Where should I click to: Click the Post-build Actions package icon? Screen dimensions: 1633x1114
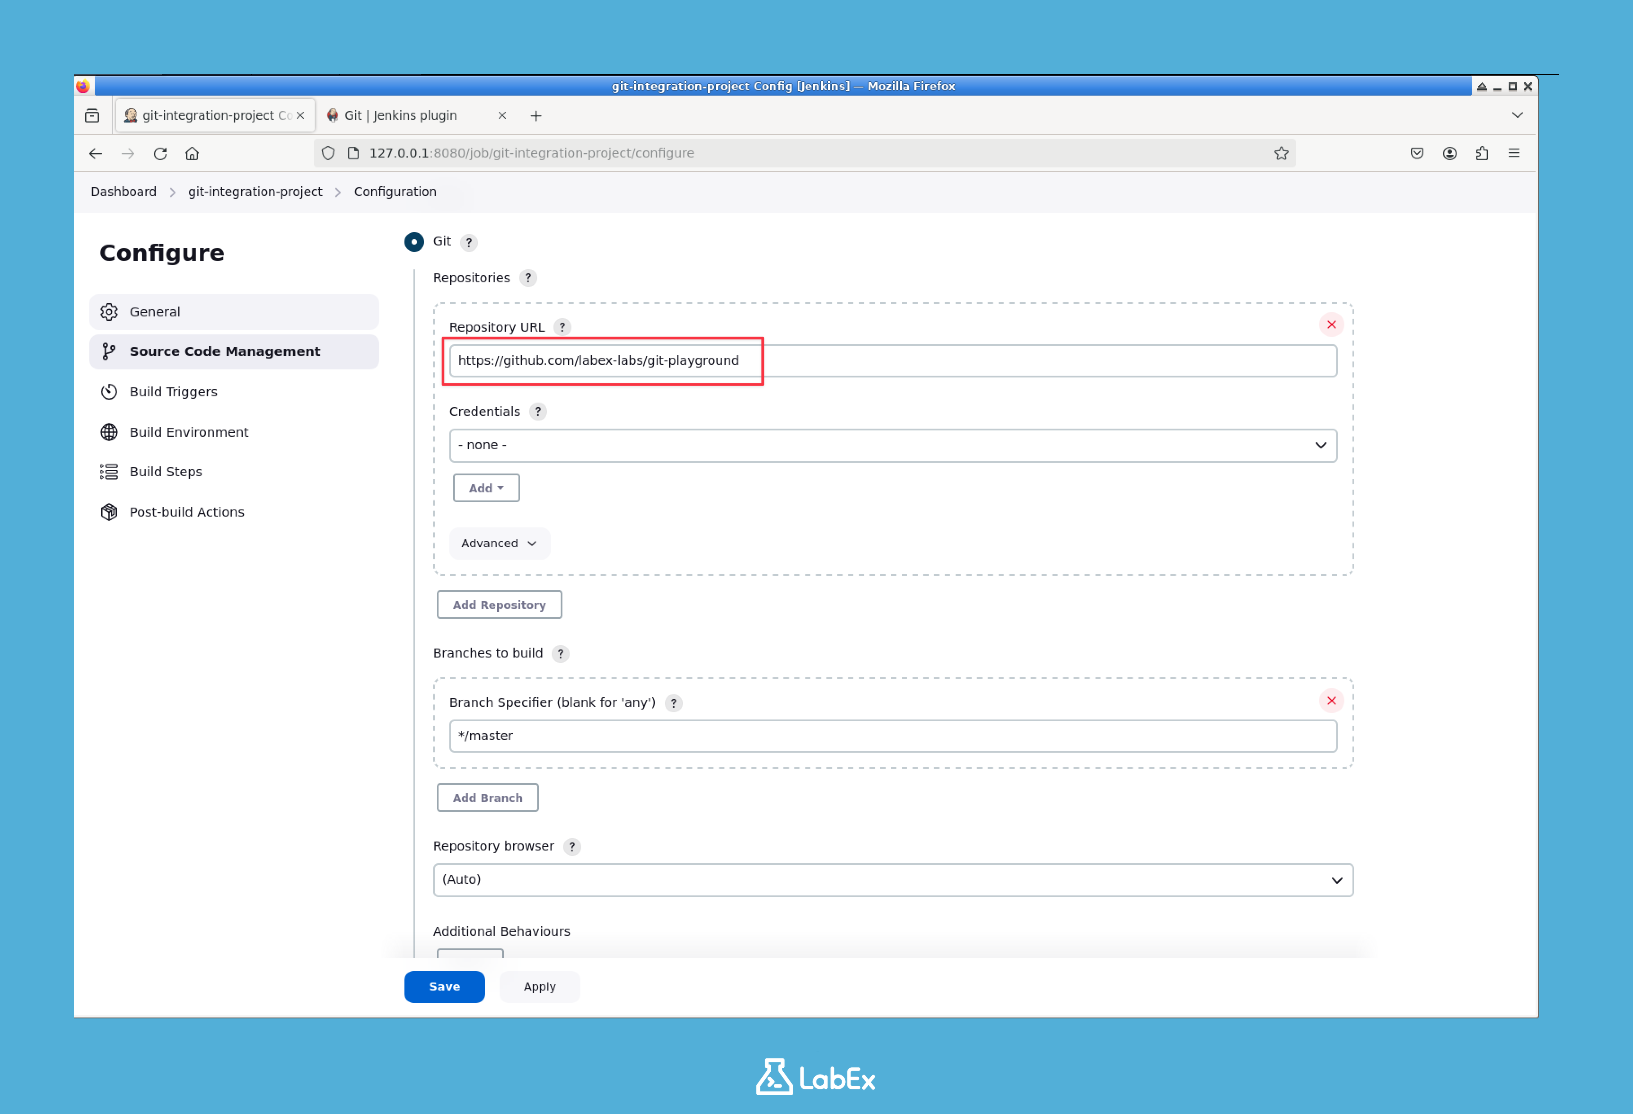coord(110,511)
